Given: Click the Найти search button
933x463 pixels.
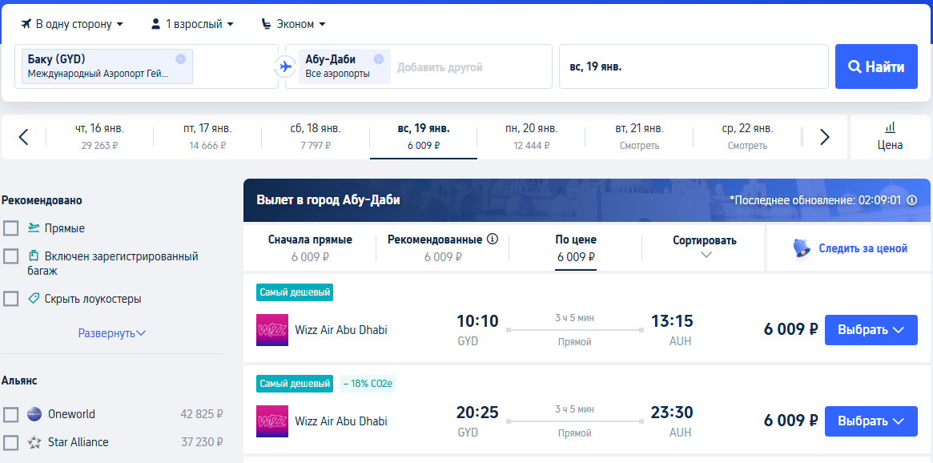Looking at the screenshot, I should click(876, 66).
